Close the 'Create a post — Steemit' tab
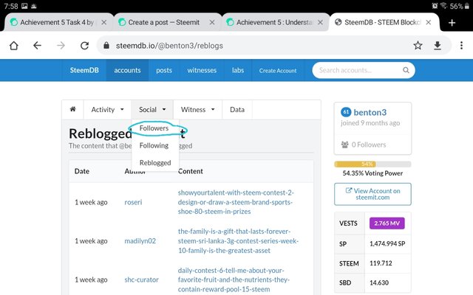 (212, 23)
